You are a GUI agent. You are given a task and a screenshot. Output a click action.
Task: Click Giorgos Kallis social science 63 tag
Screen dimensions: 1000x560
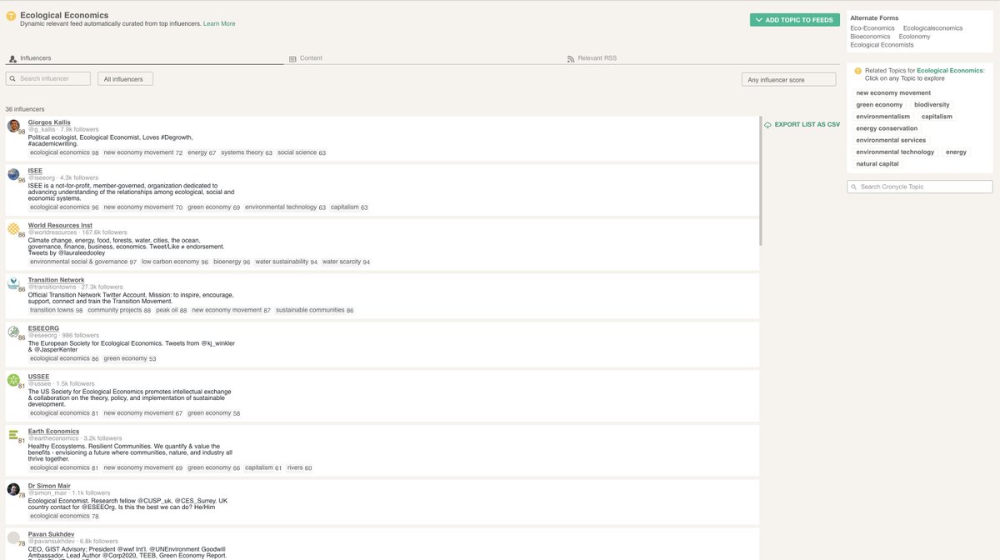click(302, 152)
